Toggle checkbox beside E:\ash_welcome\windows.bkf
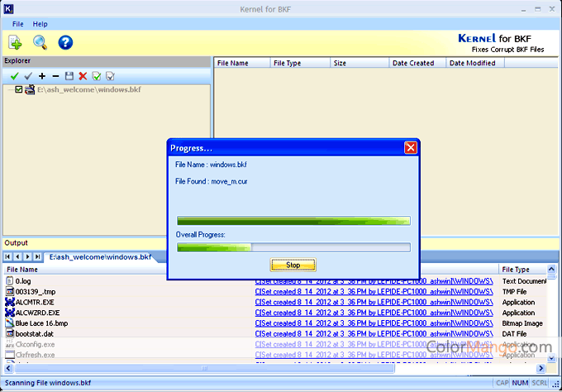Viewport: 562px width, 392px height. tap(20, 89)
